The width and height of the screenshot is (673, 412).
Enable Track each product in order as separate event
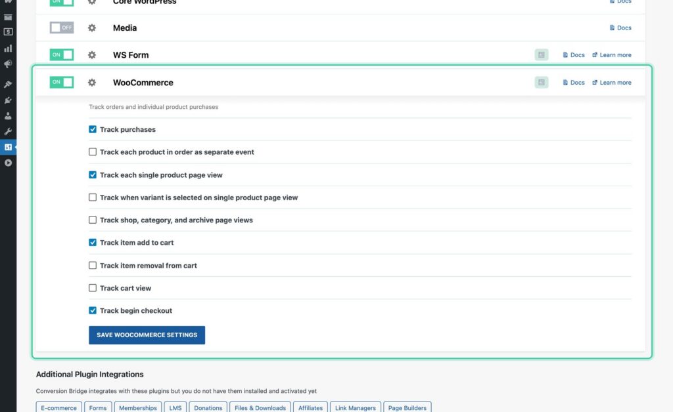[x=92, y=152]
